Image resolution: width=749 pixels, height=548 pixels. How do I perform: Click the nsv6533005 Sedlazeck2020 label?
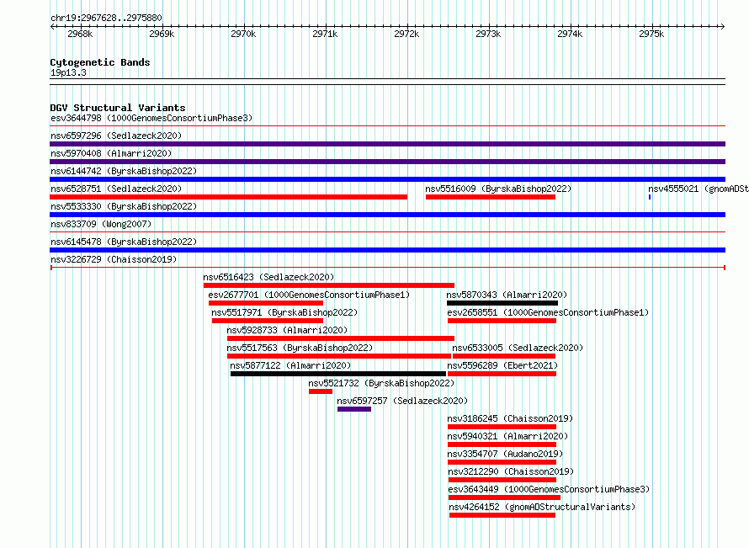click(x=518, y=348)
